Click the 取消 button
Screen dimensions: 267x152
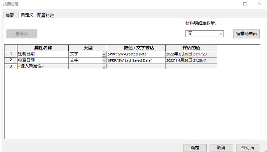pyautogui.click(x=221, y=148)
